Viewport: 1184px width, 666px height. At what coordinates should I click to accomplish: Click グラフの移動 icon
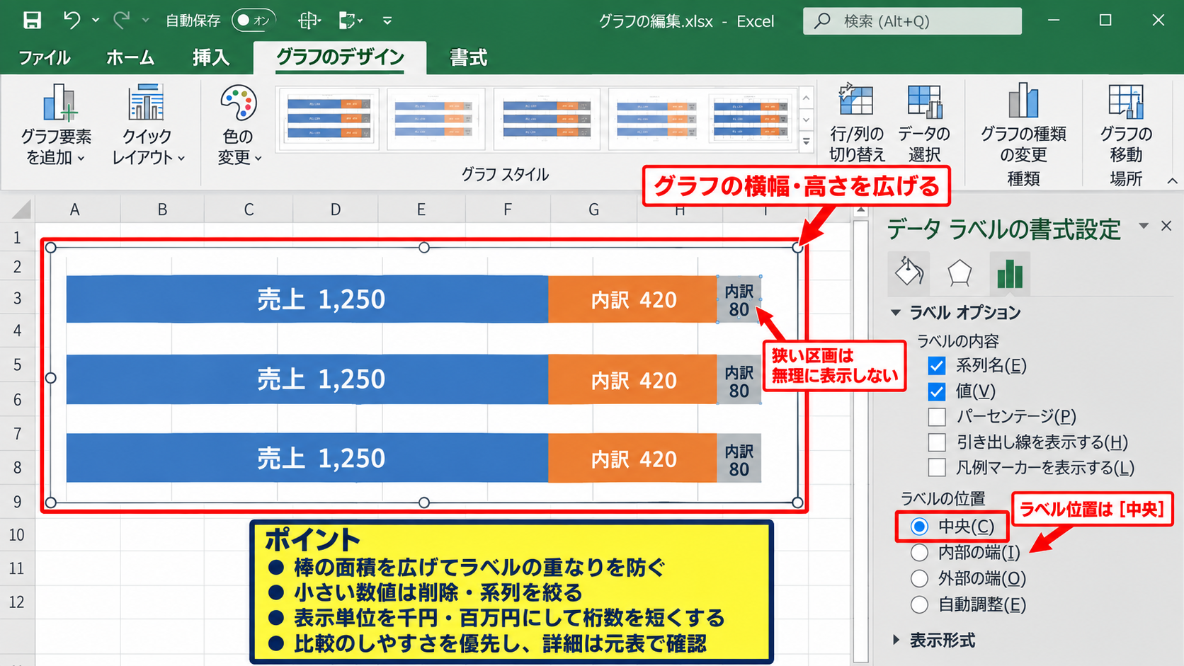coord(1126,101)
